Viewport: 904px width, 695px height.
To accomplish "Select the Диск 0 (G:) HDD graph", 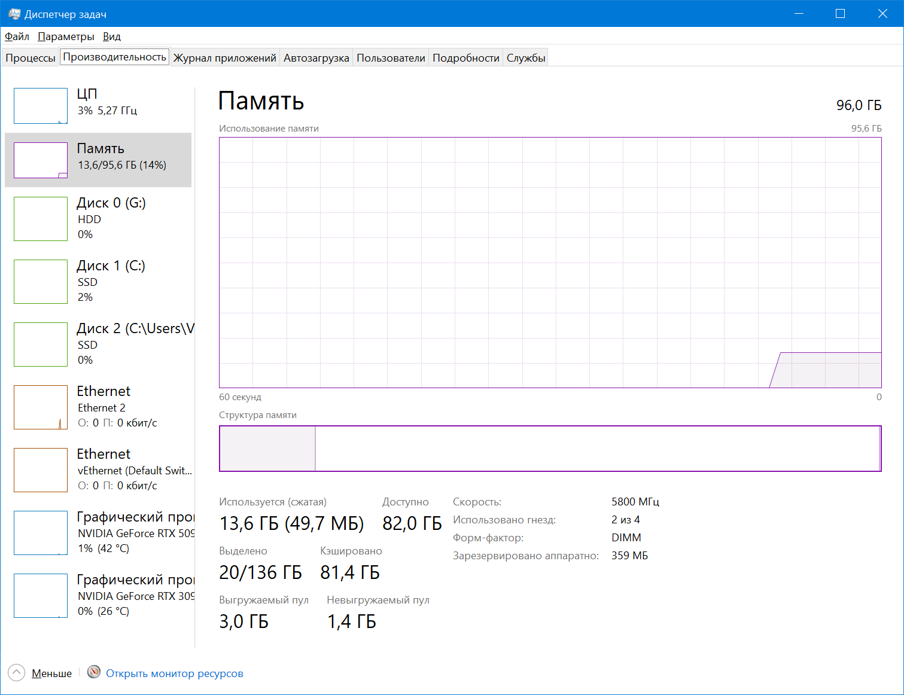I will coord(41,219).
